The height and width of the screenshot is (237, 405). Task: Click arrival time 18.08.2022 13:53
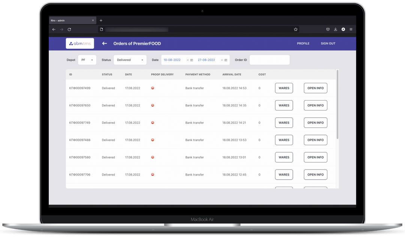click(234, 140)
